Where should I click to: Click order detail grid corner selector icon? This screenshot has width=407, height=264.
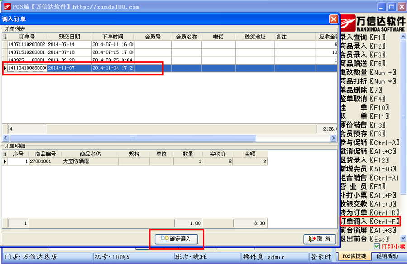coord(5,153)
